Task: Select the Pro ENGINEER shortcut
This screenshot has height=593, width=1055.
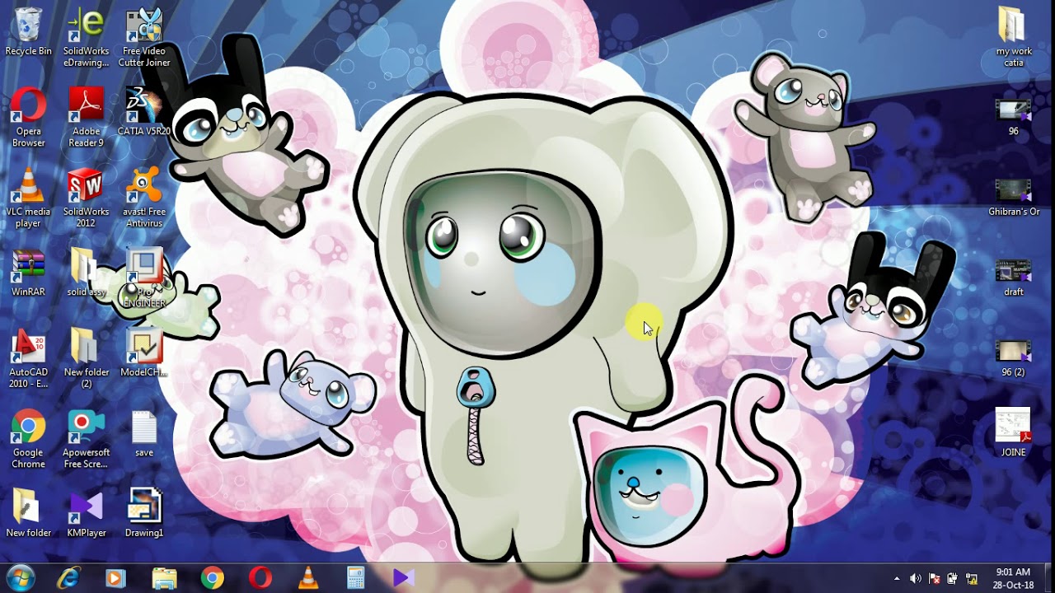Action: [144, 278]
